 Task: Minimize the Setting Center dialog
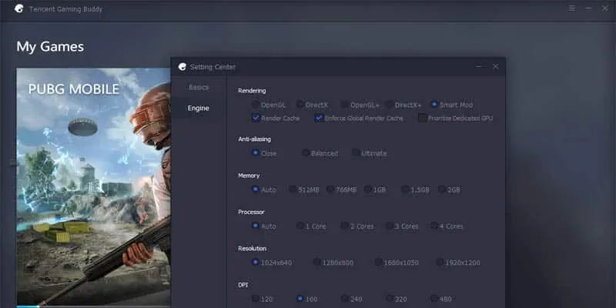[478, 67]
